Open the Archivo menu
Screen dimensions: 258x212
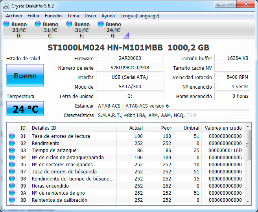tap(14, 16)
